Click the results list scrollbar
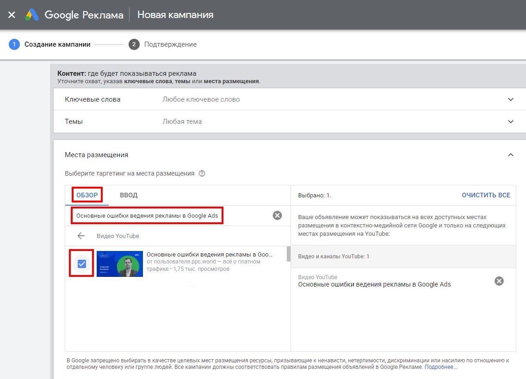The image size is (526, 379). tap(289, 254)
